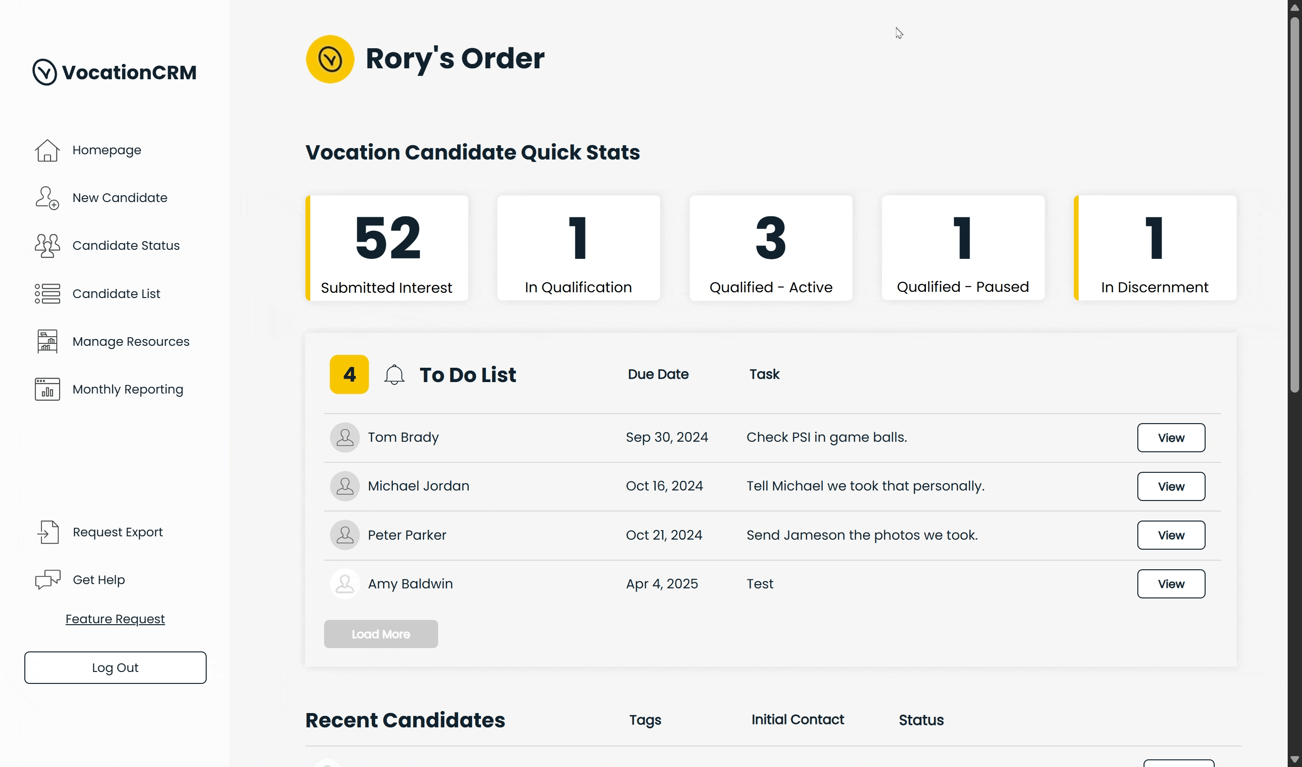Click the Homepage house icon
This screenshot has width=1302, height=767.
tap(47, 150)
